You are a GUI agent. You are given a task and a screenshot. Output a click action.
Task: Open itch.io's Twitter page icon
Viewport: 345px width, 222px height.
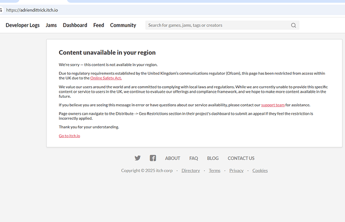click(137, 158)
